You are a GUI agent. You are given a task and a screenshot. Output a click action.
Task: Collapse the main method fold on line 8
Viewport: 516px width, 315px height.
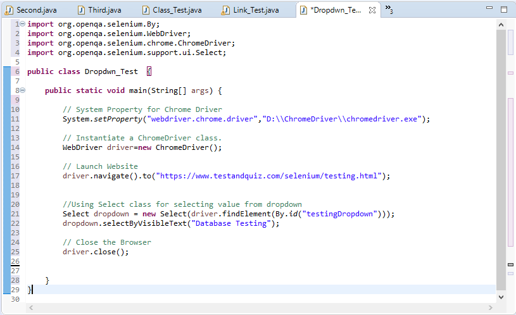[x=23, y=90]
